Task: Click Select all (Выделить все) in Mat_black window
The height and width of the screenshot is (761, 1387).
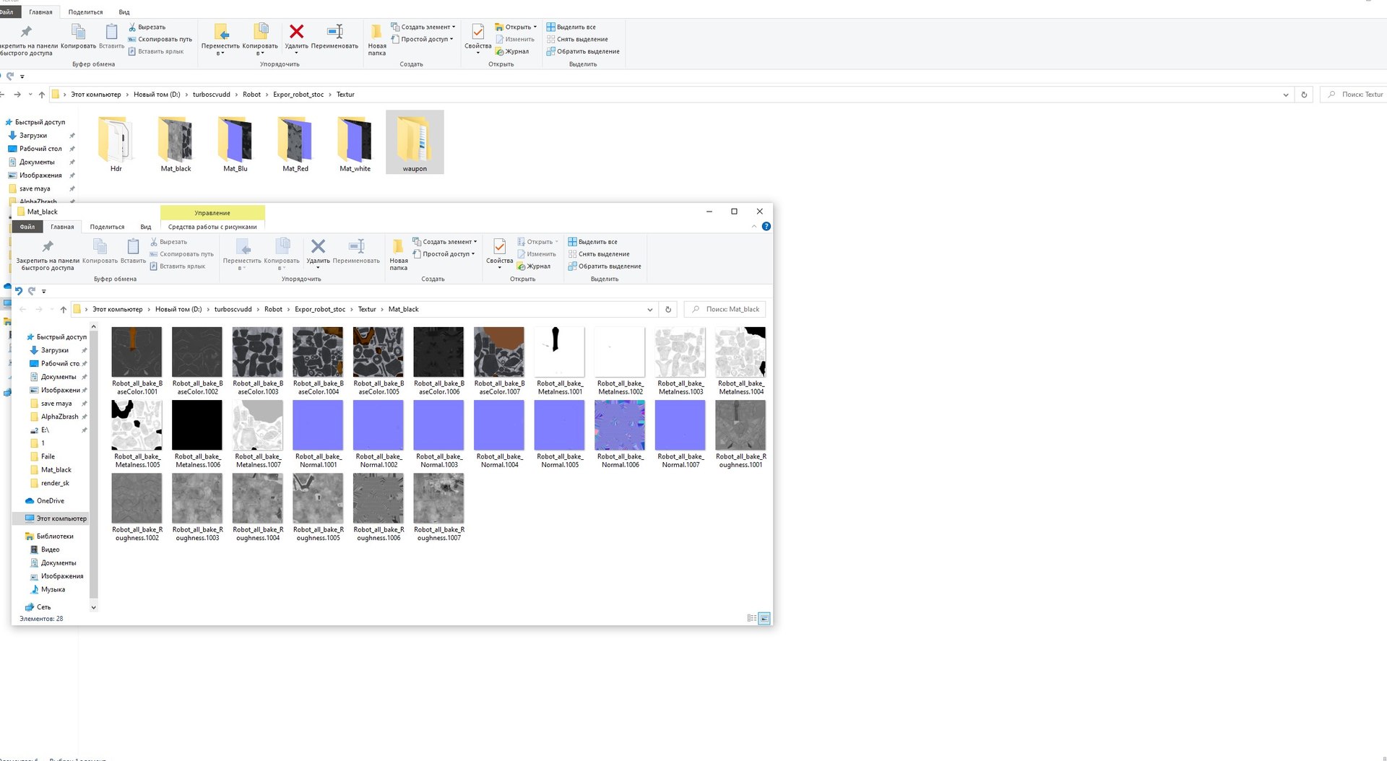Action: click(x=592, y=242)
